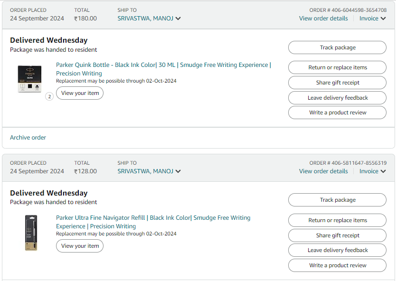
Task: Open Parker Quink Bottle product thumbnail
Action: (x=30, y=79)
